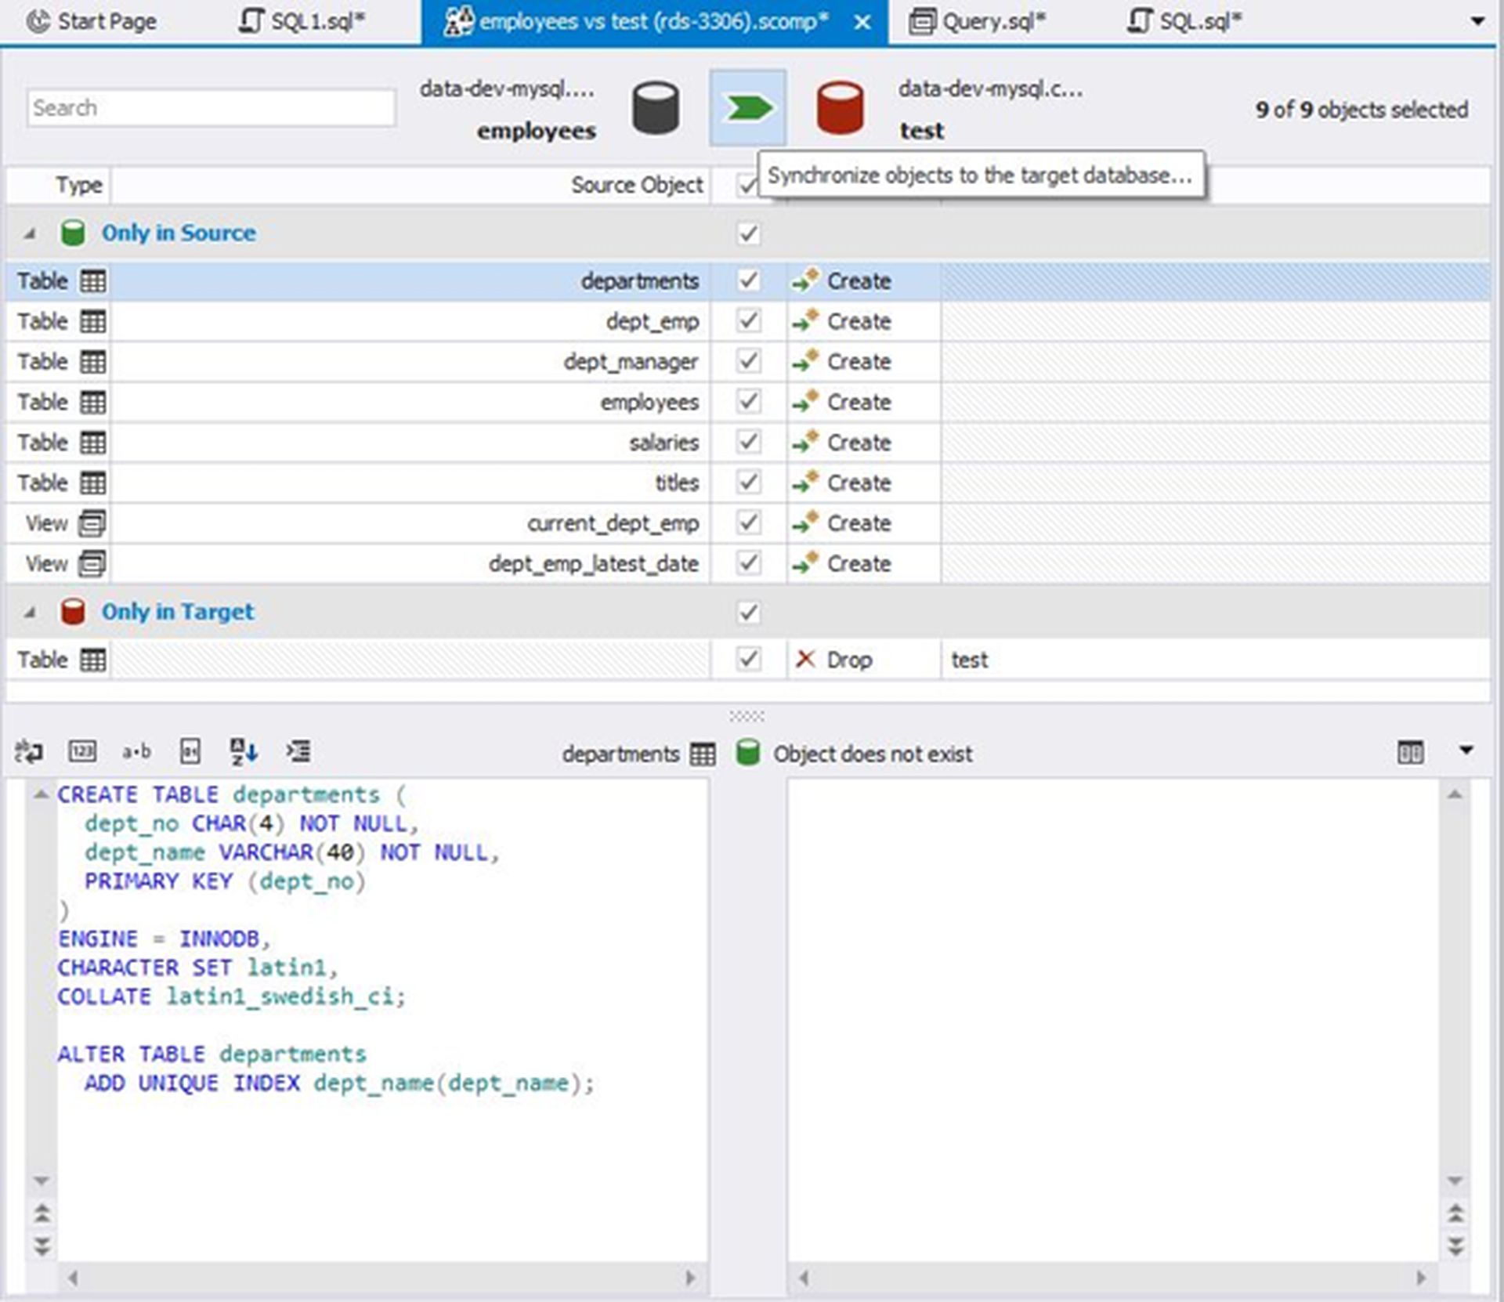Toggle the Only in Source group checkbox
This screenshot has width=1504, height=1302.
pyautogui.click(x=747, y=230)
